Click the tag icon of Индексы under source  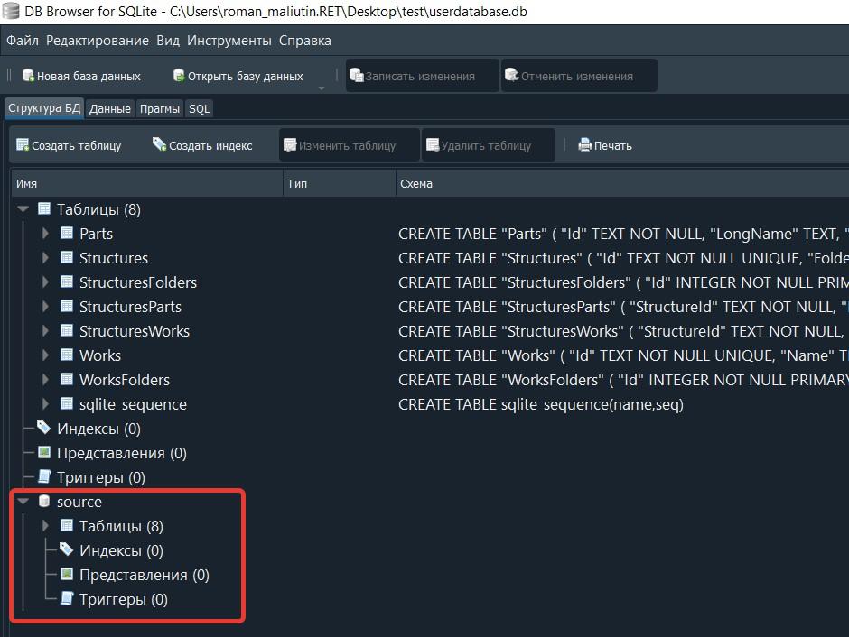pos(66,549)
